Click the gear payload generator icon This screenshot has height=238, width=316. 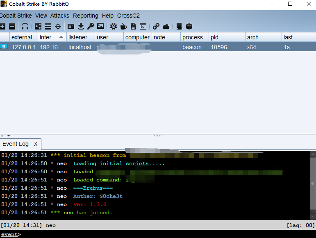click(x=113, y=27)
